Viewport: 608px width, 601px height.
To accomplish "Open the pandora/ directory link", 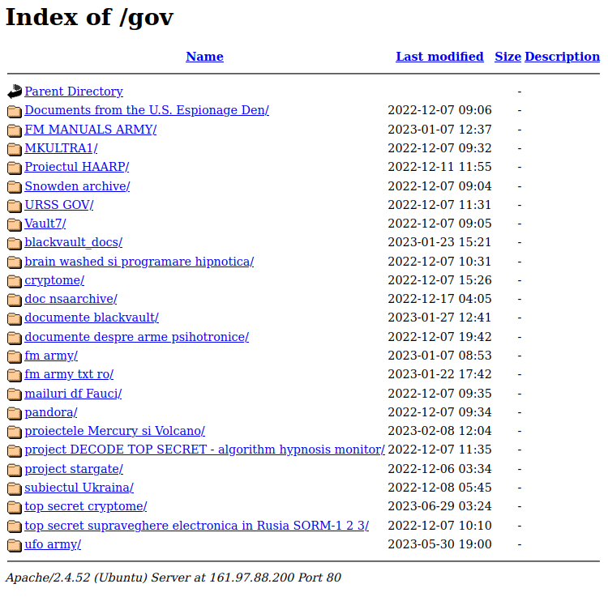I will 51,412.
